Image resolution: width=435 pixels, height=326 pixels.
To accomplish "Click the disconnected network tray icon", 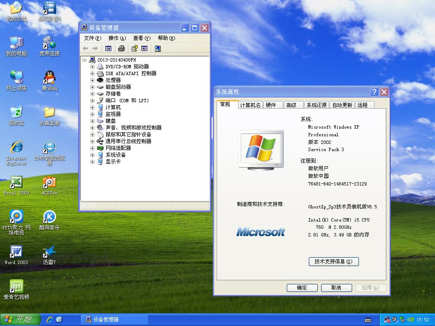I will pyautogui.click(x=387, y=320).
